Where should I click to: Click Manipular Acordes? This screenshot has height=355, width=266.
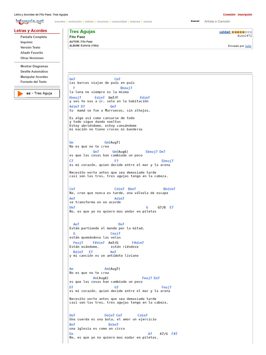pos(34,77)
